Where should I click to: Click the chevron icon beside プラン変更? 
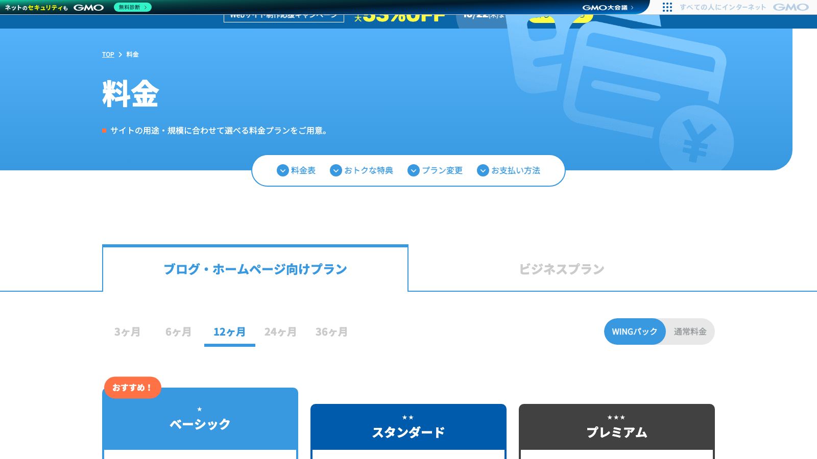pyautogui.click(x=414, y=170)
